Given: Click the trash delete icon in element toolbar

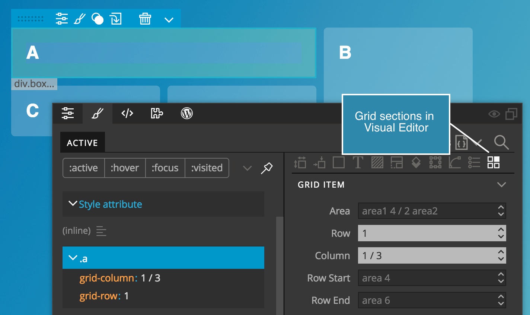Looking at the screenshot, I should (x=145, y=19).
